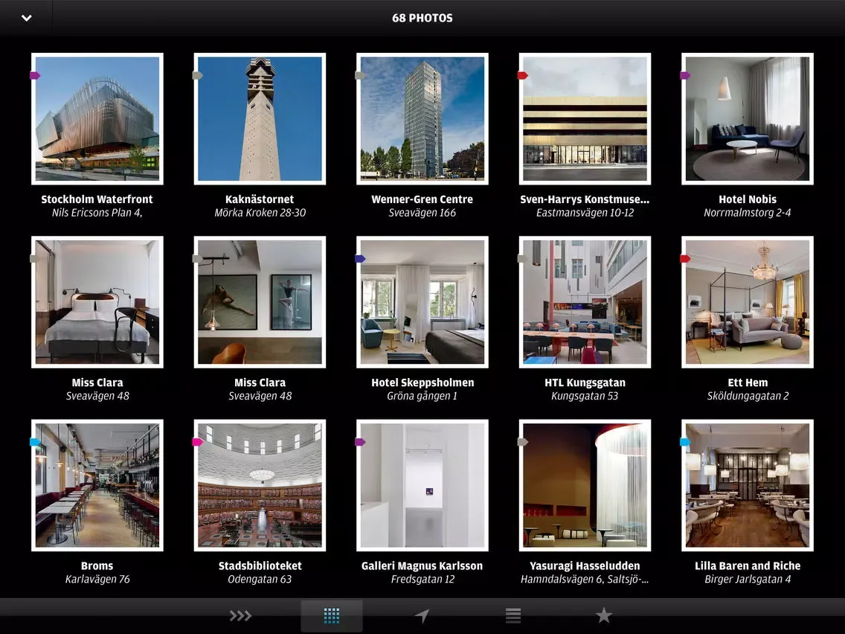Open the Kaknästornet tower photo
Screen dimensions: 845x634
[260, 118]
